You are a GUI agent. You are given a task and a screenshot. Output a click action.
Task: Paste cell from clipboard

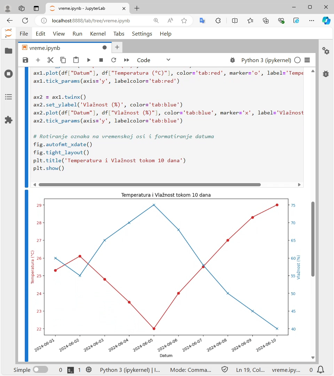(x=76, y=60)
